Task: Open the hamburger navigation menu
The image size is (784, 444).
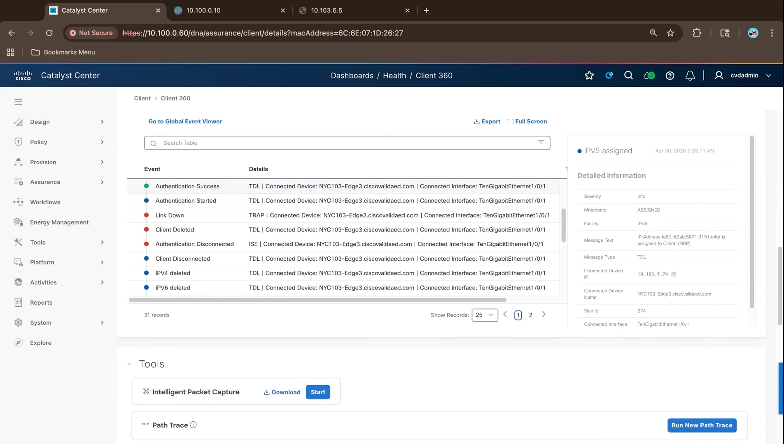Action: click(18, 102)
